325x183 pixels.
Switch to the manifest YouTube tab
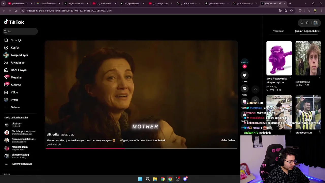tap(20, 3)
